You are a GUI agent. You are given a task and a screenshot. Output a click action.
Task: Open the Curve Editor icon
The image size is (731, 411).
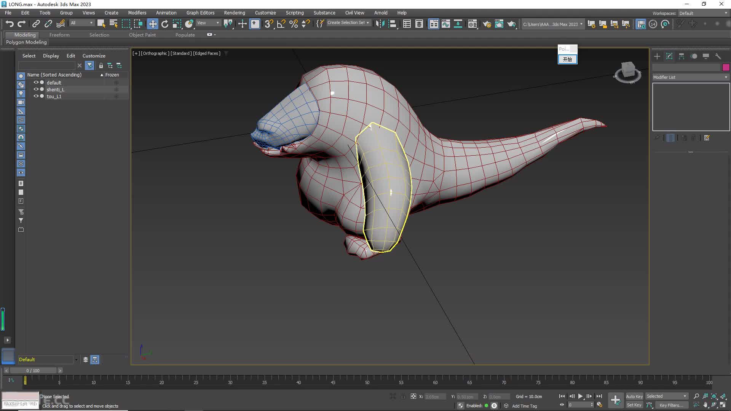pyautogui.click(x=446, y=24)
